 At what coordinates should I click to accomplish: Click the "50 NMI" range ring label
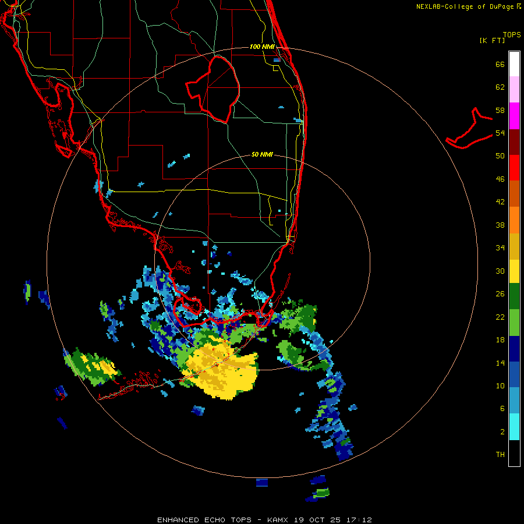pyautogui.click(x=262, y=154)
